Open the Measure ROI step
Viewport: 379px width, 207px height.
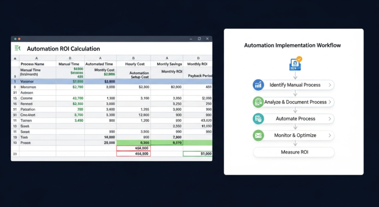click(x=294, y=152)
